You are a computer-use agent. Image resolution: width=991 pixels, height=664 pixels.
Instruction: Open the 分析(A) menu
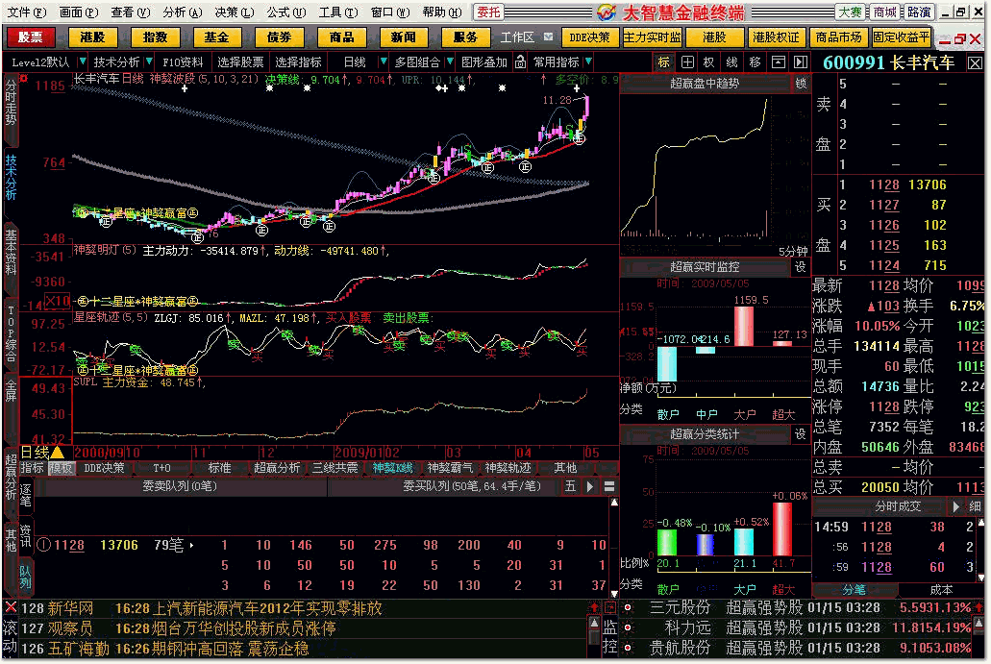coord(183,12)
